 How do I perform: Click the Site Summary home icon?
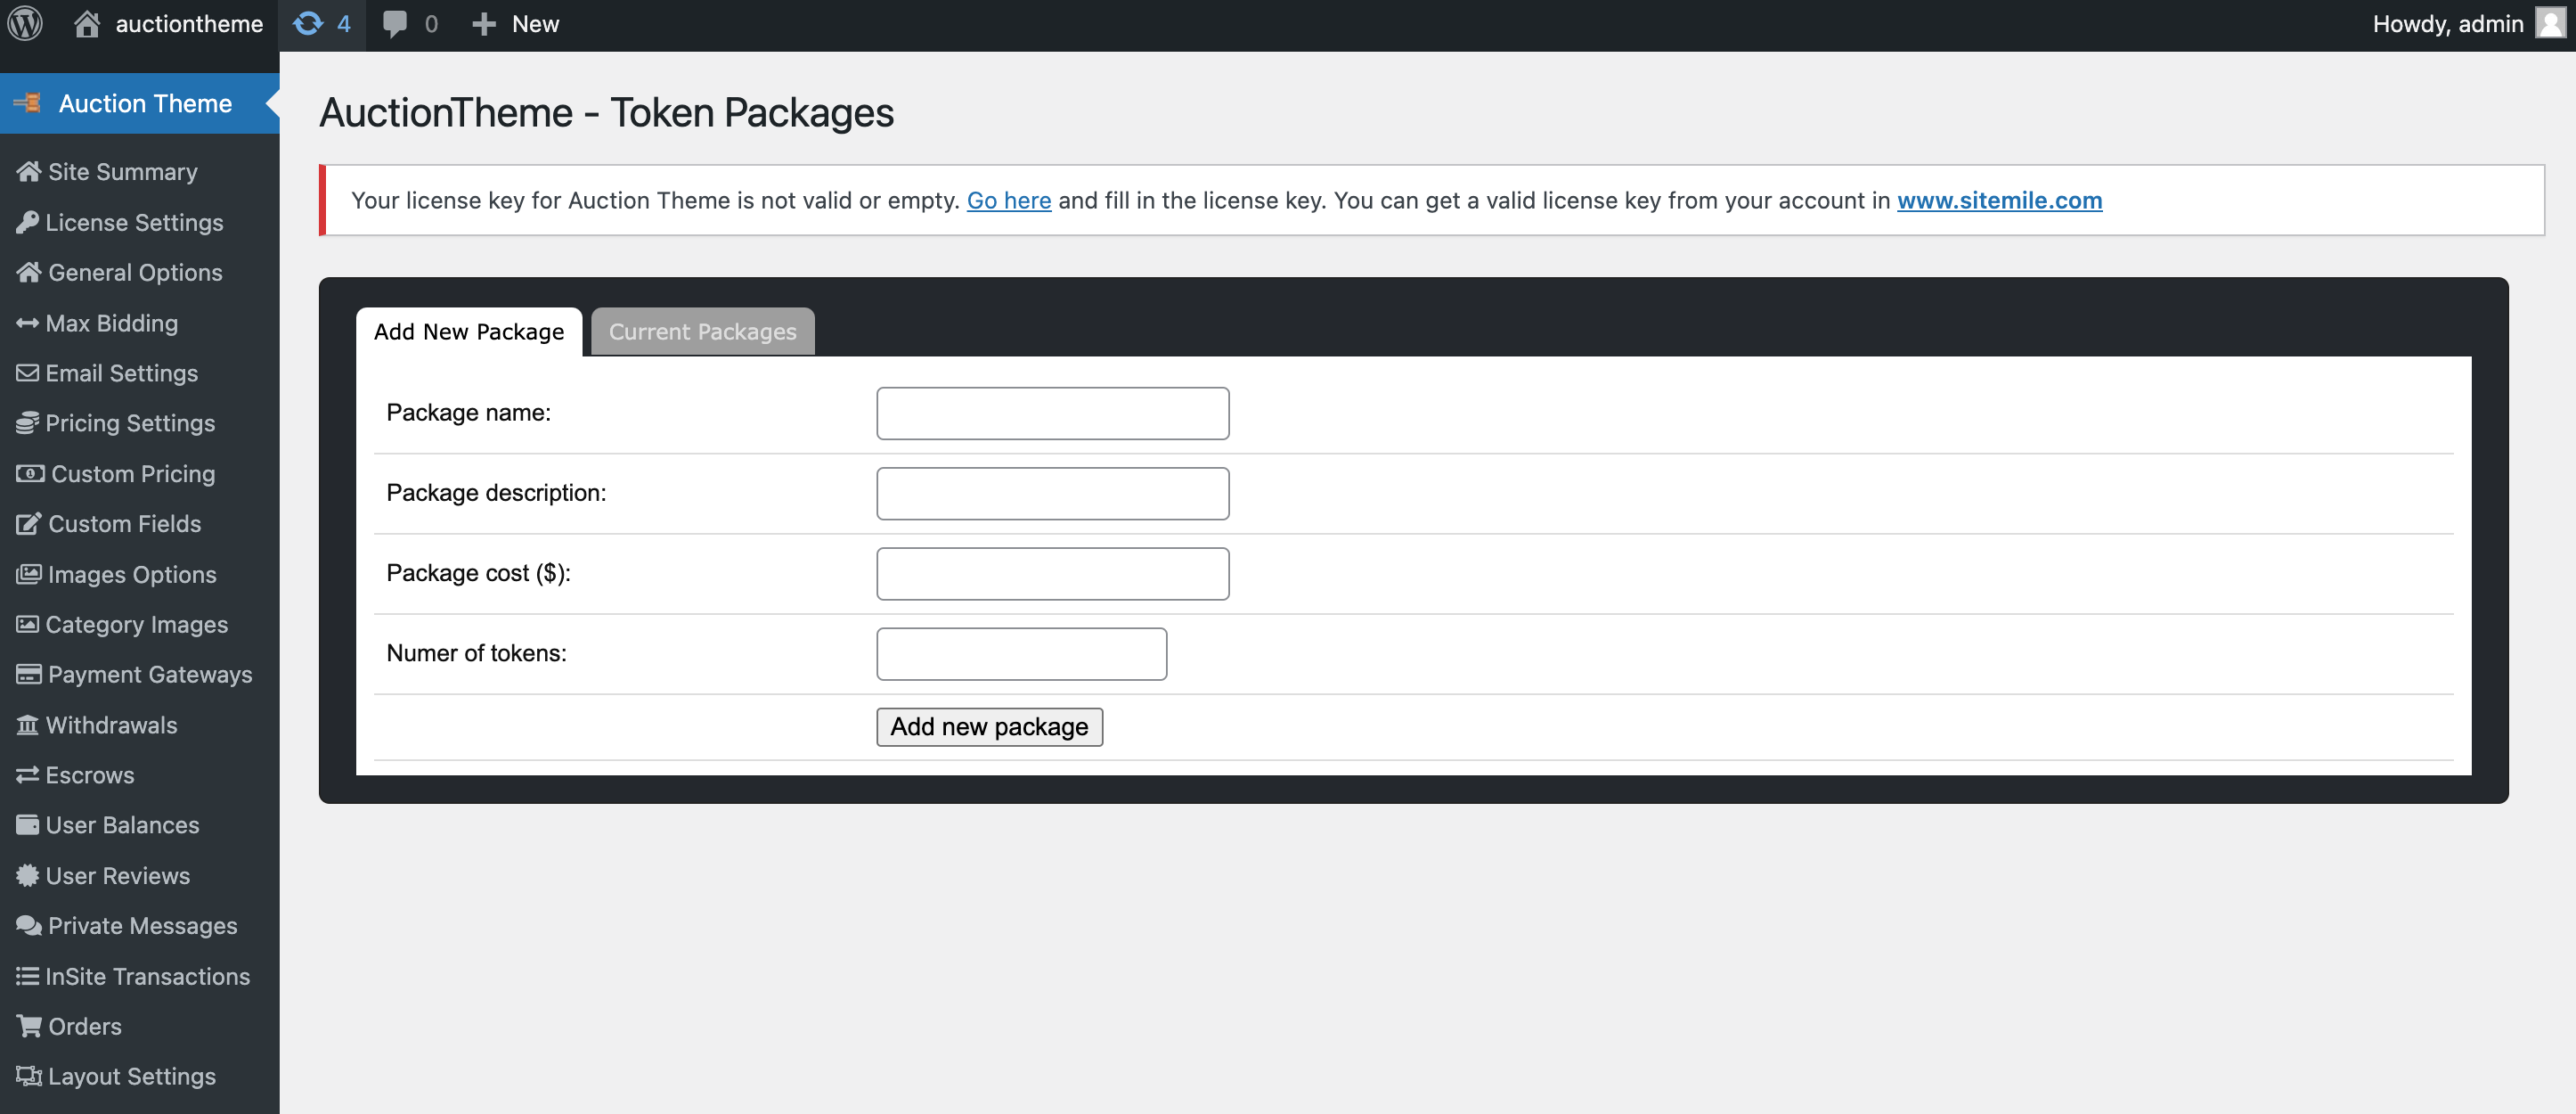tap(28, 172)
